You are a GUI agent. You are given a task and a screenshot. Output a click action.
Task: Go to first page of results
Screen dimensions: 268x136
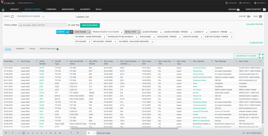[6, 133]
